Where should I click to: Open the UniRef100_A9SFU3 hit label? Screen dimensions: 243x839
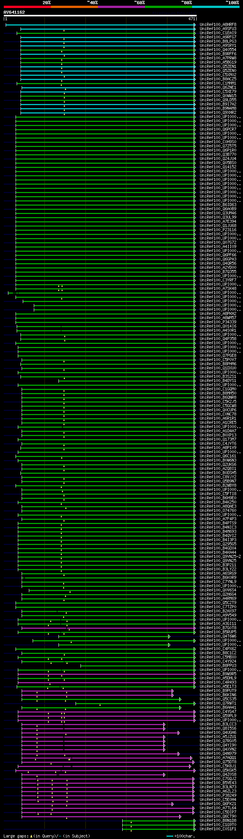click(218, 29)
